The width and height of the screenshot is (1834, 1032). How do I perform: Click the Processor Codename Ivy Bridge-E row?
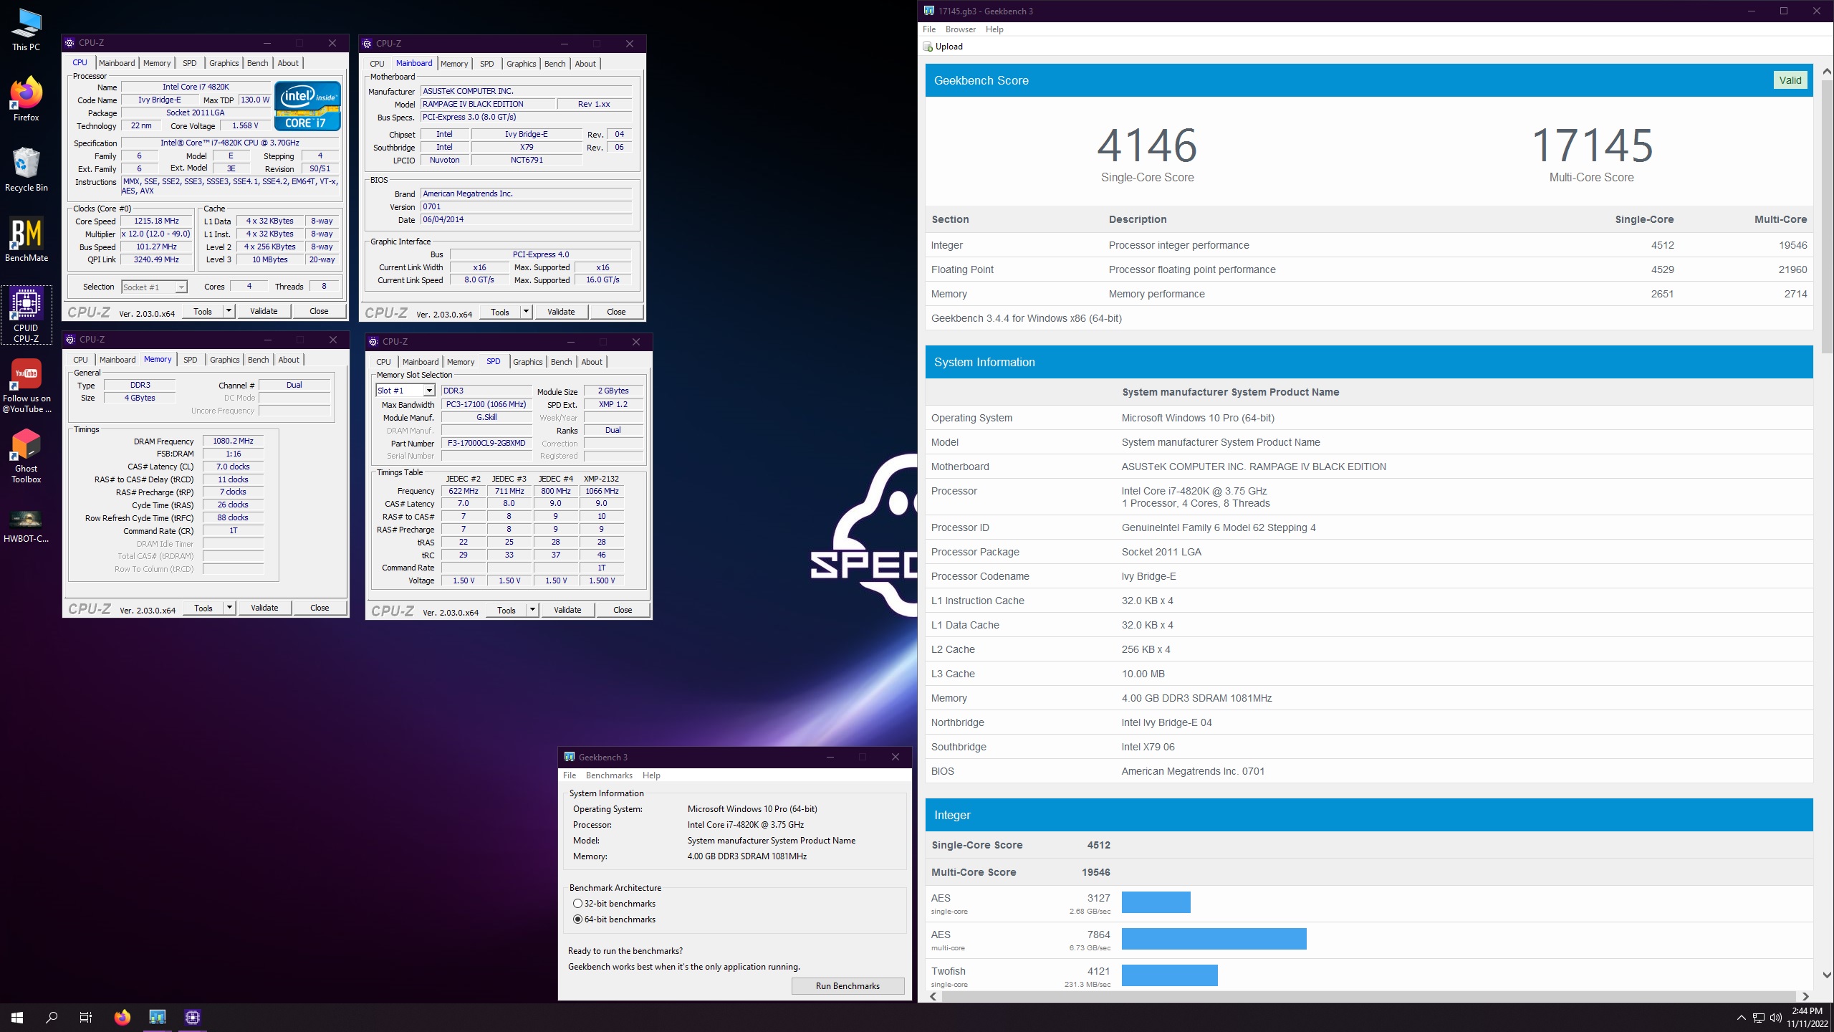pyautogui.click(x=1368, y=576)
